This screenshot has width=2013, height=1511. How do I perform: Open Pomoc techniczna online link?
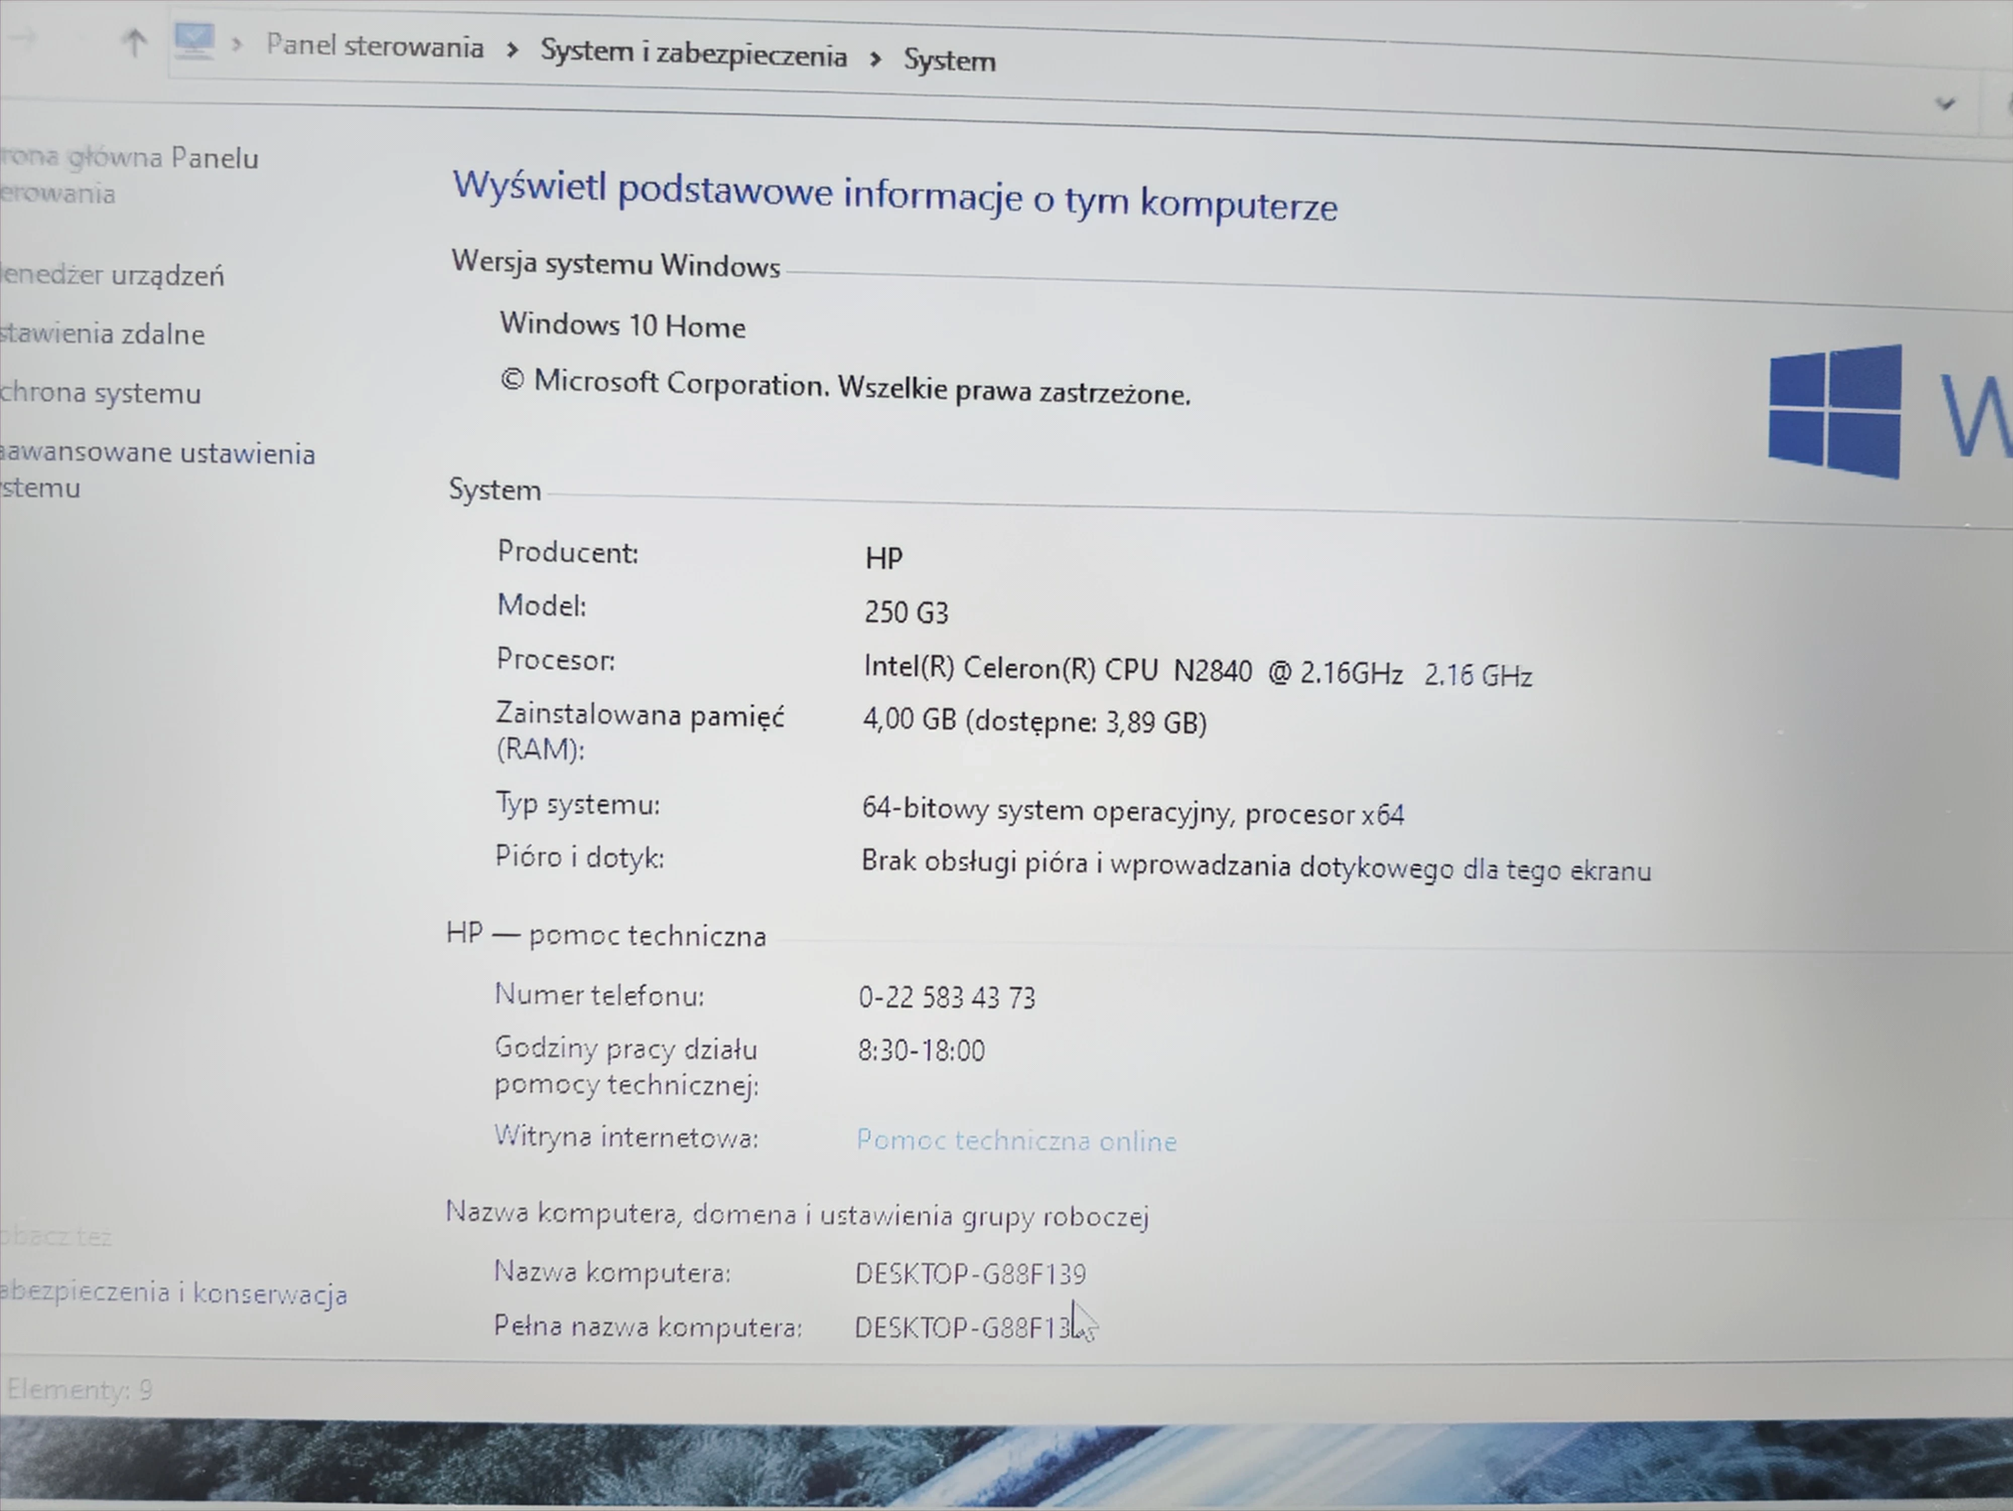click(x=1016, y=1140)
